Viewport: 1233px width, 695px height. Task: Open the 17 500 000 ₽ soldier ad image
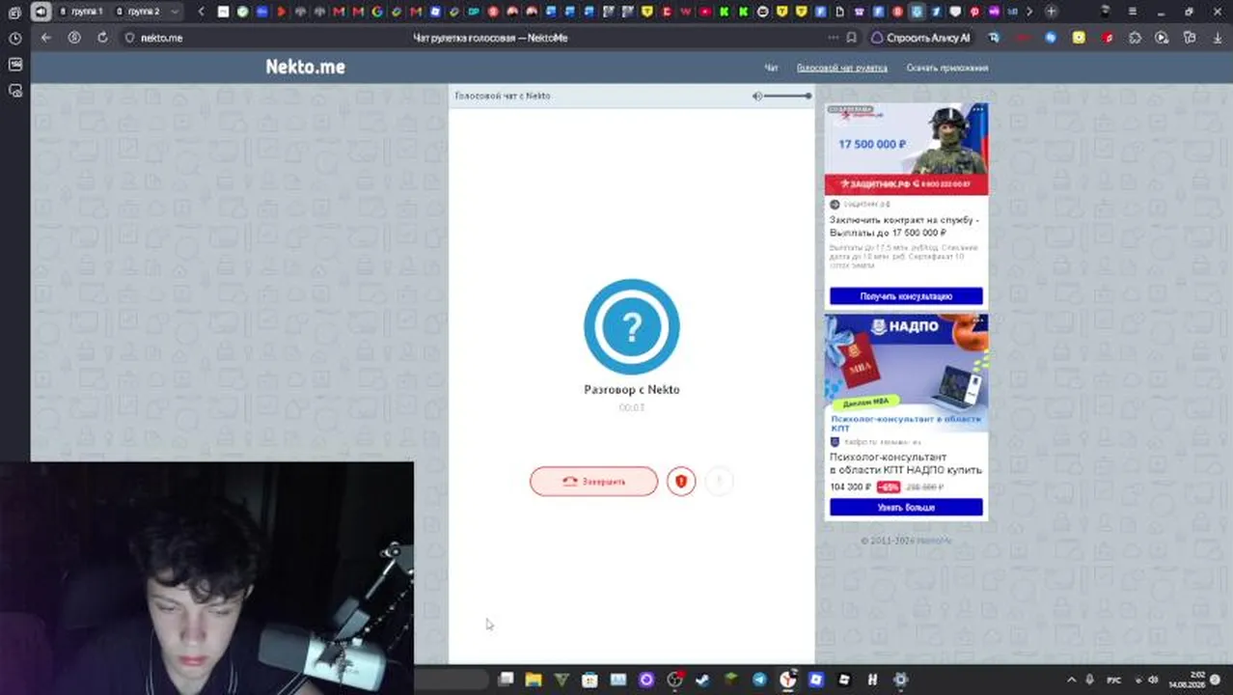(x=906, y=149)
